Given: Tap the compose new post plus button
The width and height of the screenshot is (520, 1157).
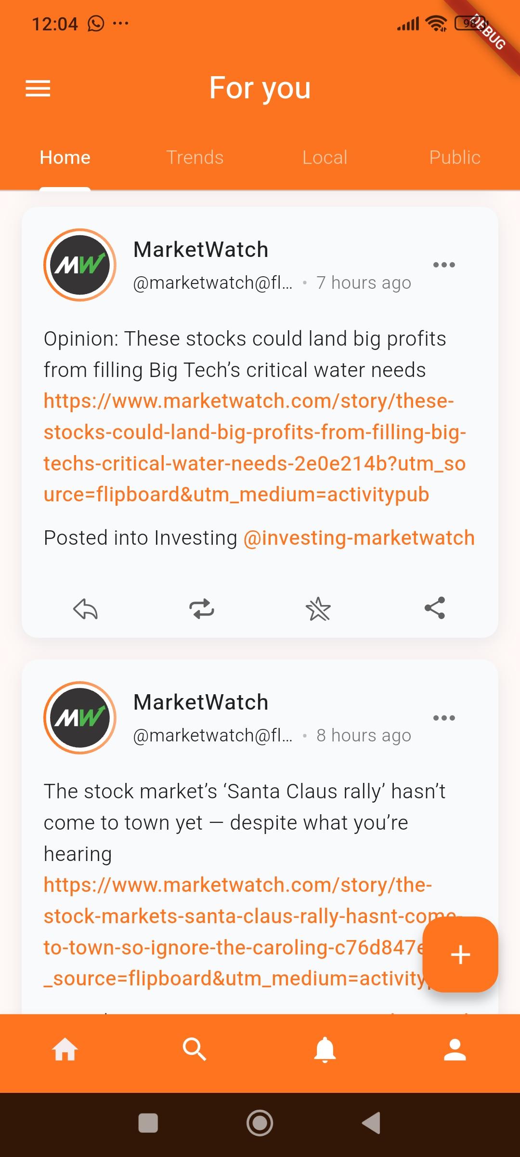Looking at the screenshot, I should click(x=460, y=955).
